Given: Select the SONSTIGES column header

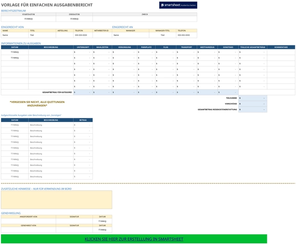Looking at the screenshot, I should (228, 47).
